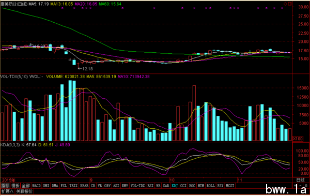Select the highlighted KDJ indicator tab
Image resolution: width=310 pixels, height=196 pixels.
(x=175, y=186)
